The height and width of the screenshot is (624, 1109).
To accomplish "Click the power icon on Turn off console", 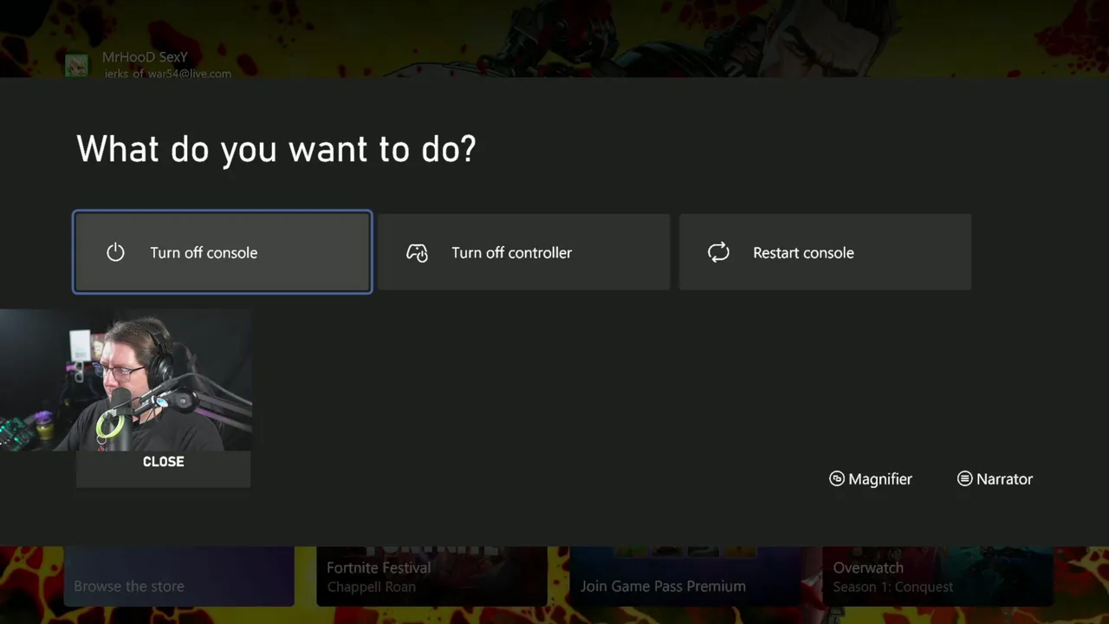I will (x=115, y=252).
